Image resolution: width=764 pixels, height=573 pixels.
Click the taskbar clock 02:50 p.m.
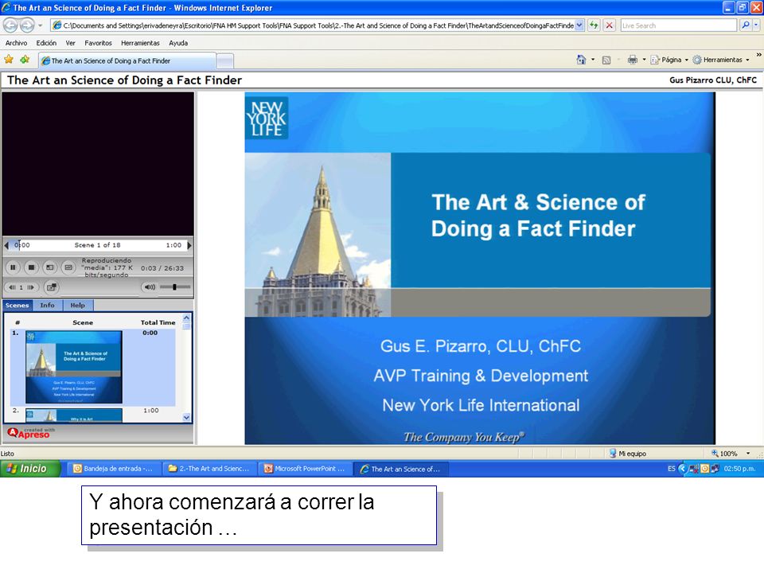tap(739, 469)
